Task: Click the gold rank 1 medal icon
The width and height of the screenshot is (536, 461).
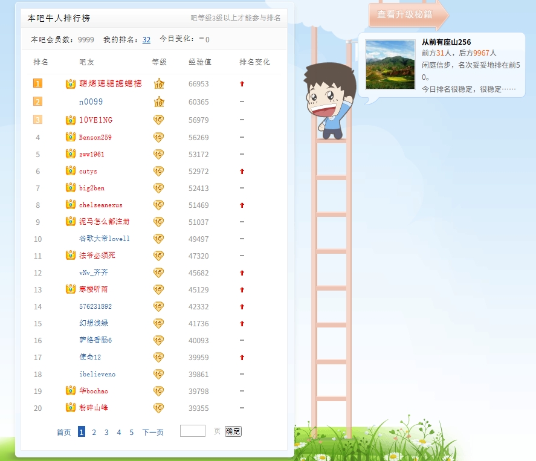Action: coord(38,84)
